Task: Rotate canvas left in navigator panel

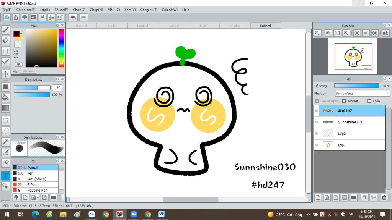Action: coord(357,33)
